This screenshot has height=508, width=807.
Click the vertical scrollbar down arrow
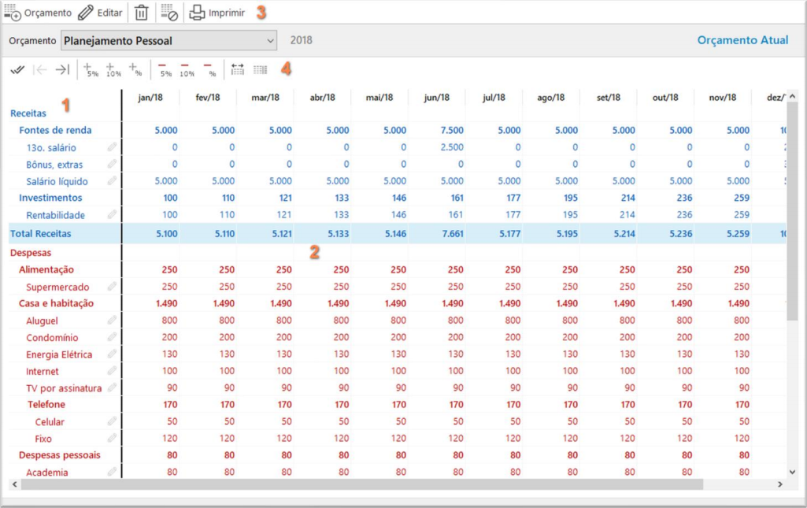(792, 471)
